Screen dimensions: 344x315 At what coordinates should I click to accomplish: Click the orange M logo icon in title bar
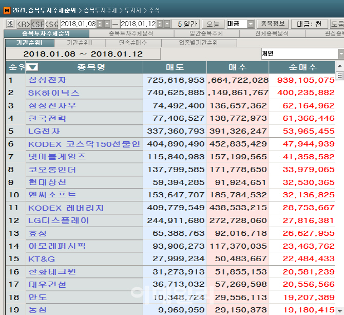tap(7, 10)
